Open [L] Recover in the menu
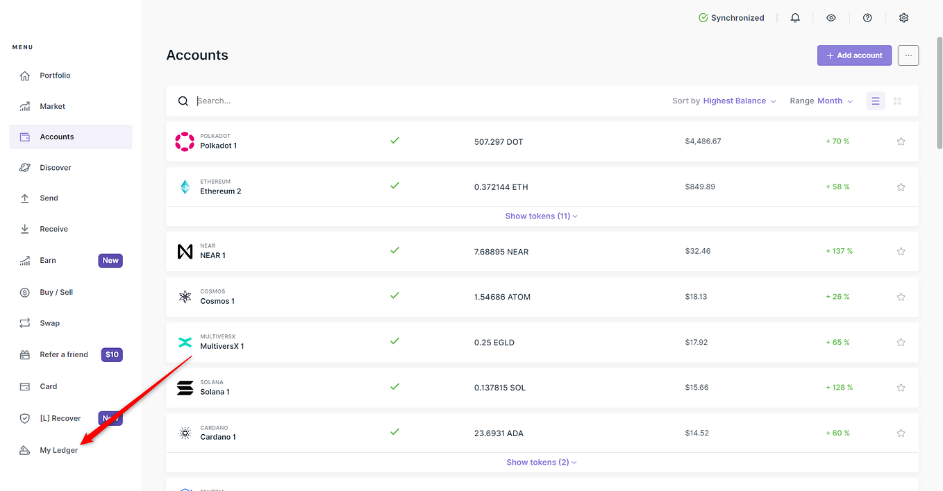The height and width of the screenshot is (491, 943). (71, 419)
